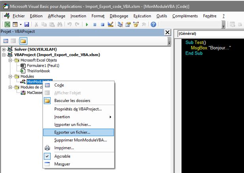Open the Débogage menu

(x=119, y=16)
